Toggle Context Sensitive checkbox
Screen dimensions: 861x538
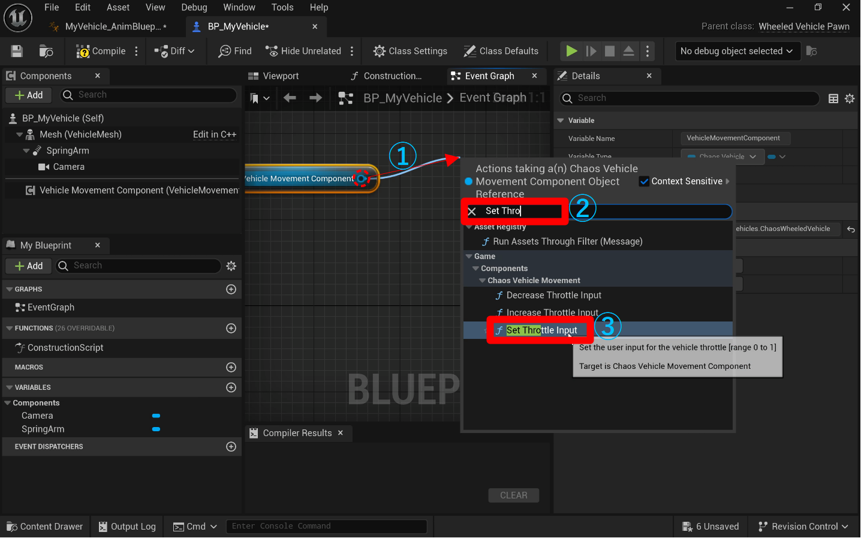tap(644, 181)
